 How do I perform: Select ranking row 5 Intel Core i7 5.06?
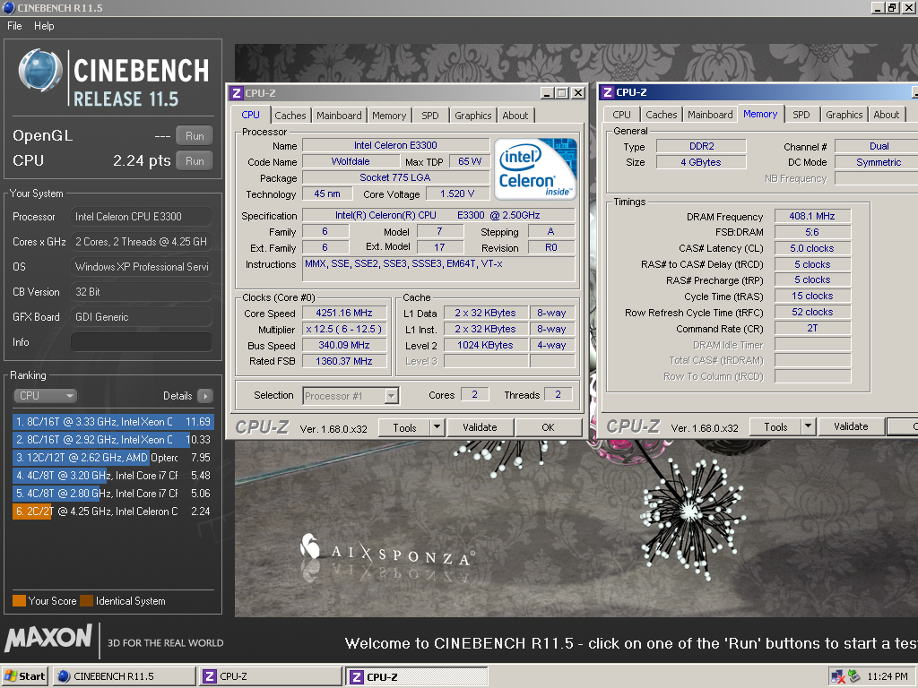point(112,494)
